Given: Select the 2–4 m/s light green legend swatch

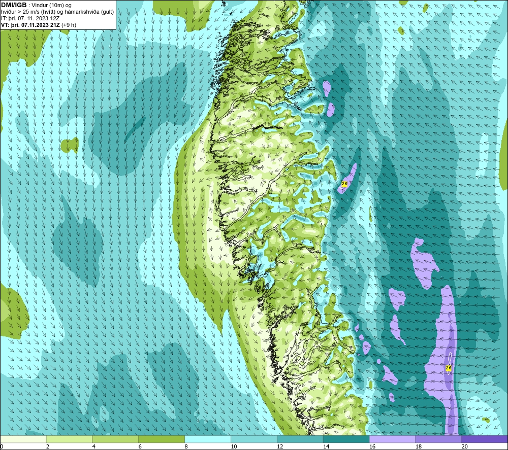Looking at the screenshot, I should (x=69, y=439).
